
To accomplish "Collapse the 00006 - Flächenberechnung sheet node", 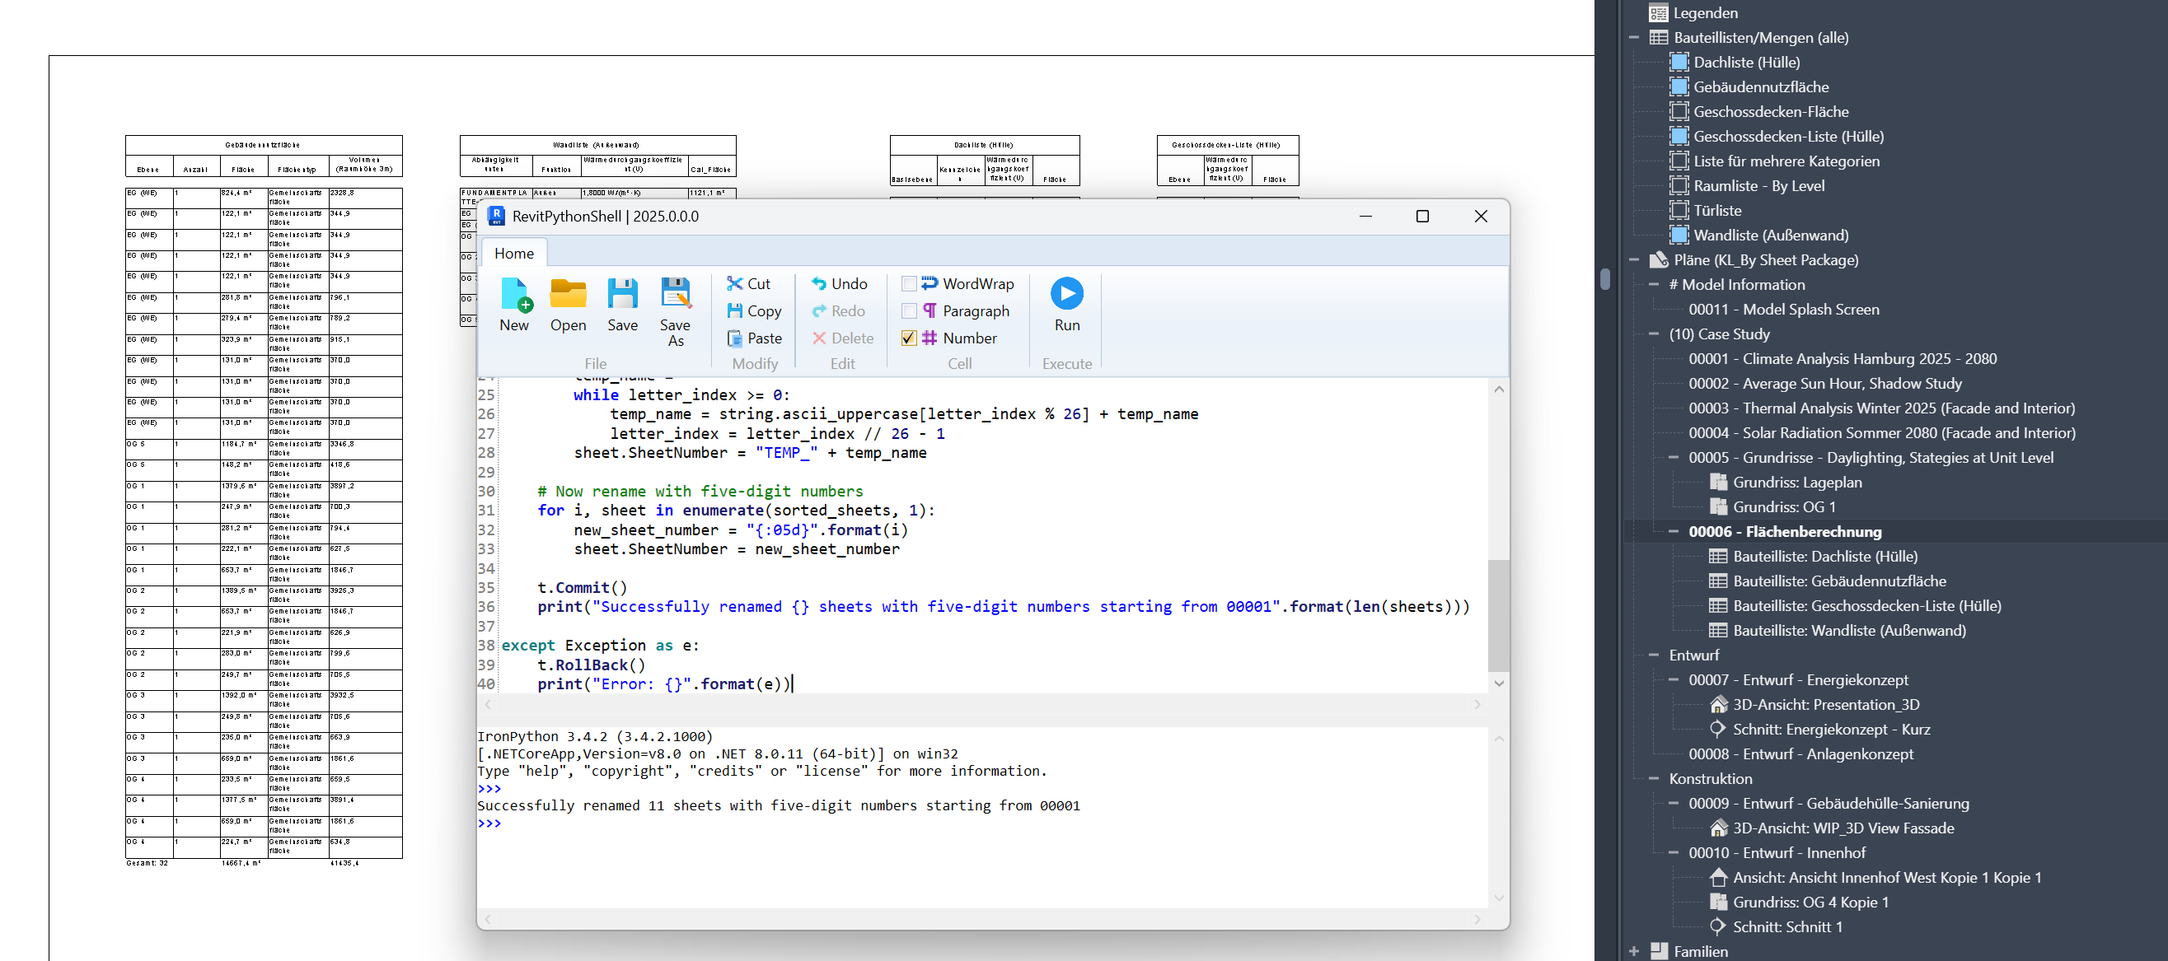I will click(x=1672, y=531).
